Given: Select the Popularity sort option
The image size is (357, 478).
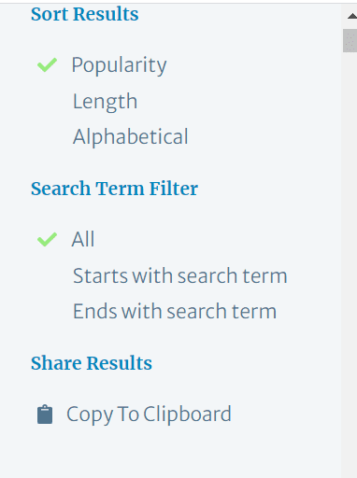Looking at the screenshot, I should (119, 65).
